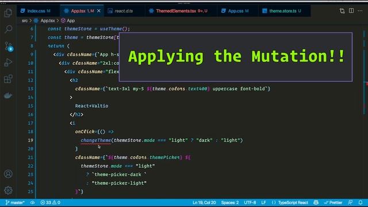The height and width of the screenshot is (207, 368).
Task: Open the Search view in activity bar
Action: [8, 29]
